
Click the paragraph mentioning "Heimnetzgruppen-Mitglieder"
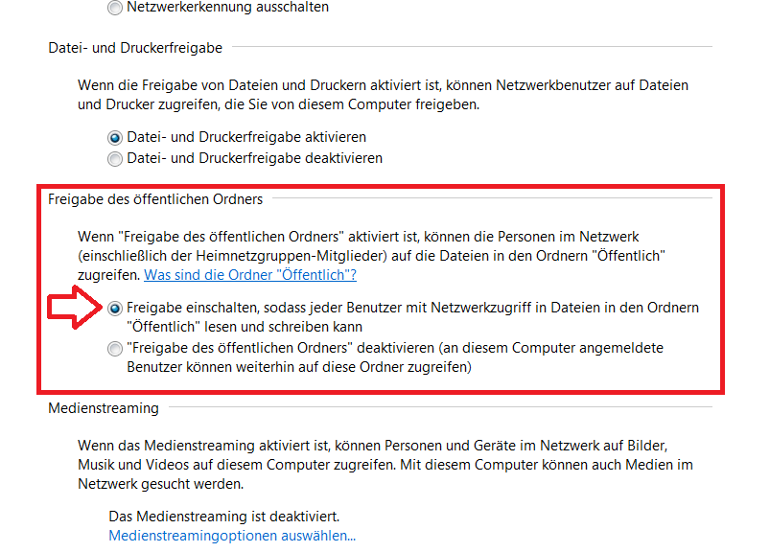coord(371,256)
